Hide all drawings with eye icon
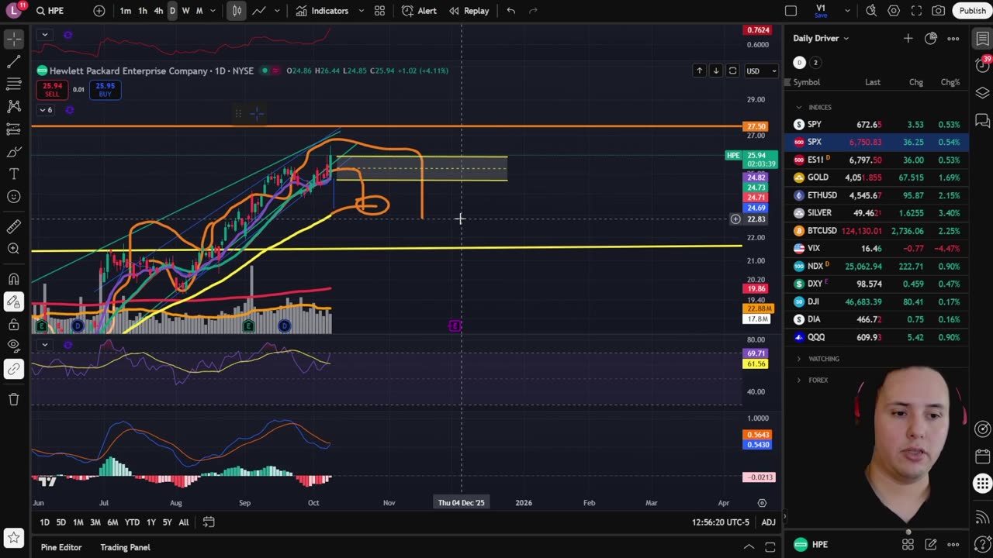This screenshot has height=558, width=993. [x=14, y=346]
